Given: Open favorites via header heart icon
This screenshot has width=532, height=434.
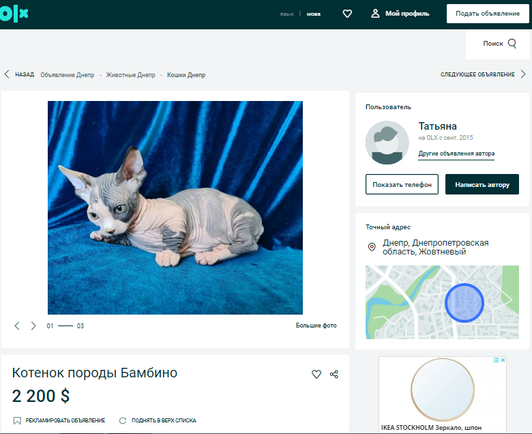Looking at the screenshot, I should click(347, 14).
